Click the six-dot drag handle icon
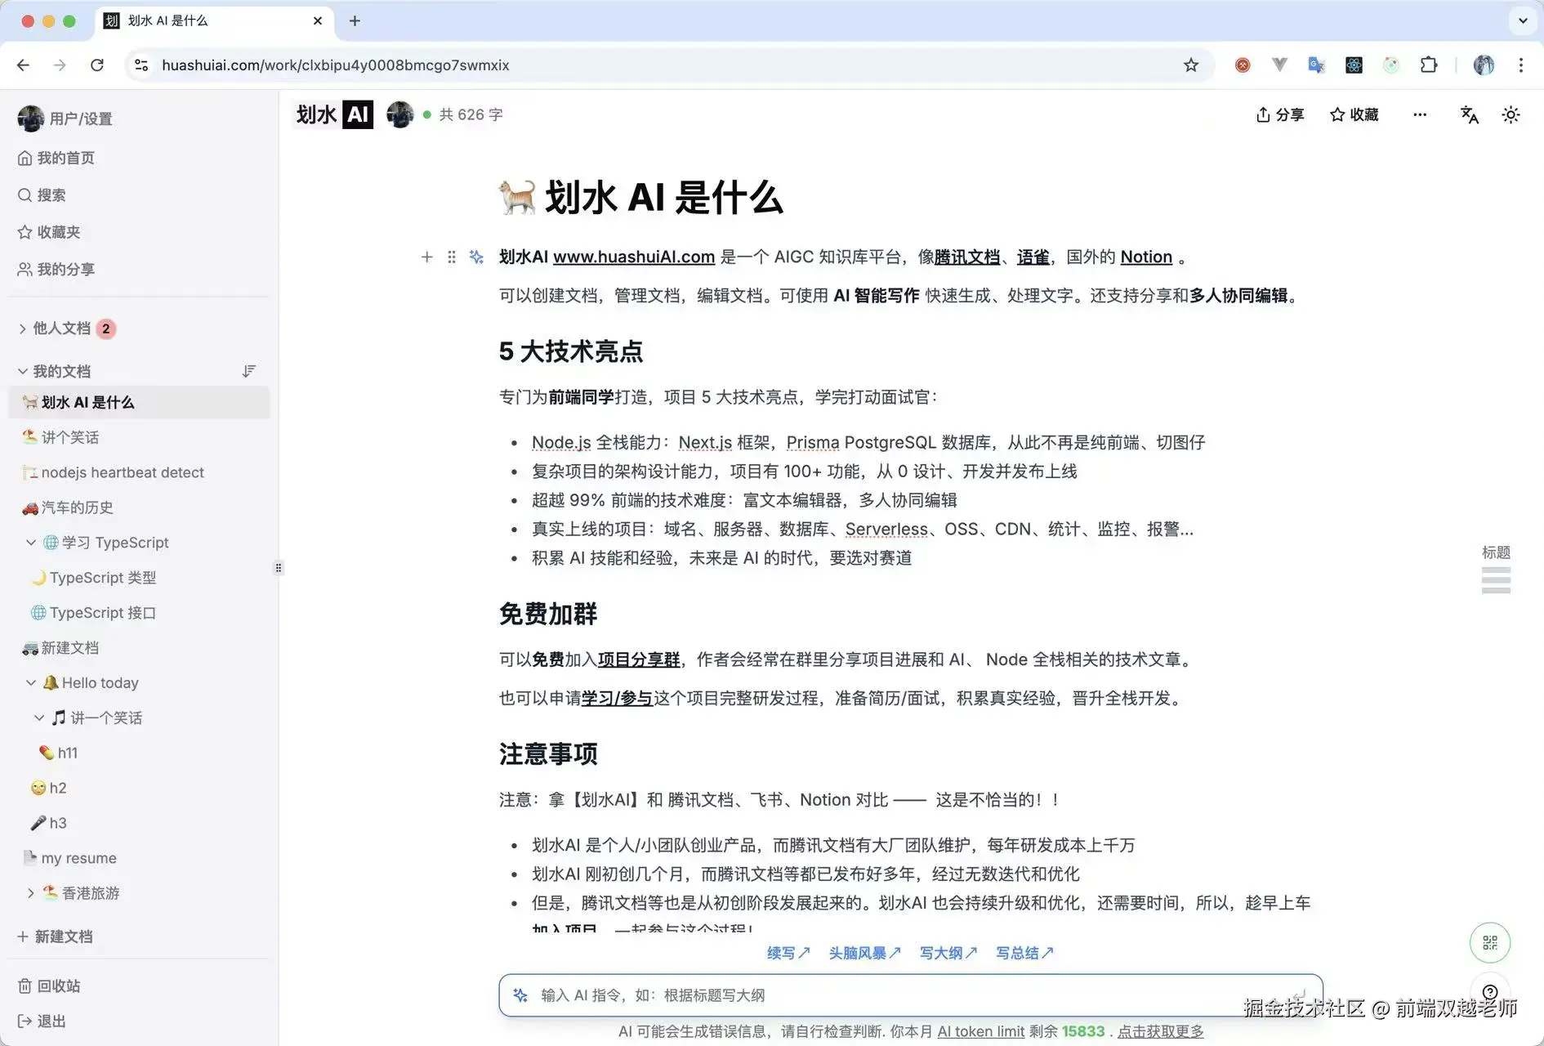 tap(452, 257)
